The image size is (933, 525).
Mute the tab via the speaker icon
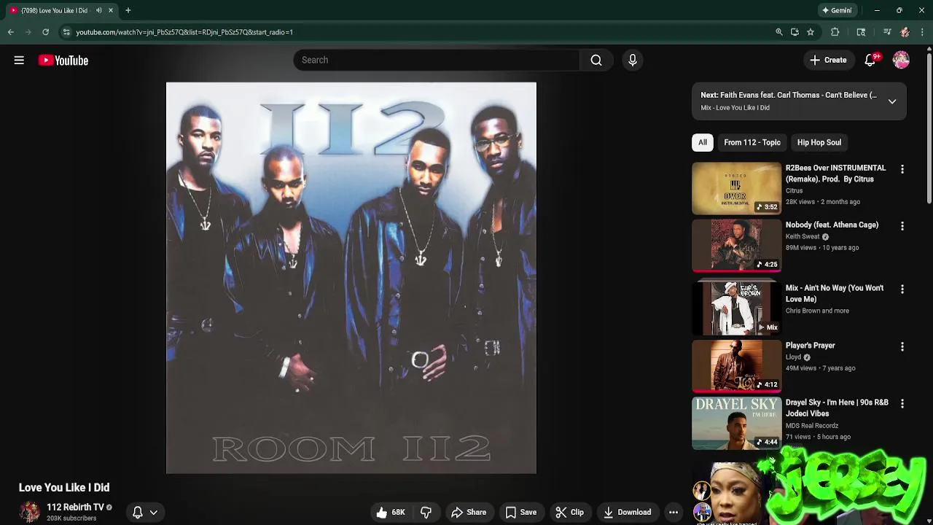[99, 10]
